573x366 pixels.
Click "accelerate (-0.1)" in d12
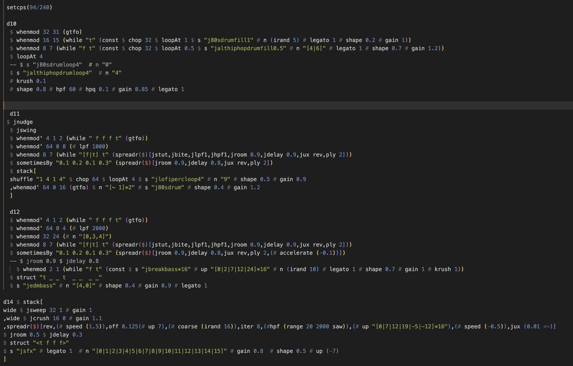[308, 253]
